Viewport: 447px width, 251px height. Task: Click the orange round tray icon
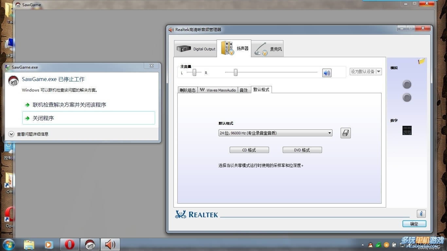[x=386, y=245]
